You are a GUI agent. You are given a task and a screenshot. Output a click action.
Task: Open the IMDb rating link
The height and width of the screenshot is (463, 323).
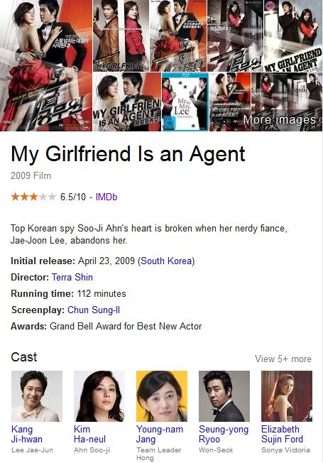106,197
